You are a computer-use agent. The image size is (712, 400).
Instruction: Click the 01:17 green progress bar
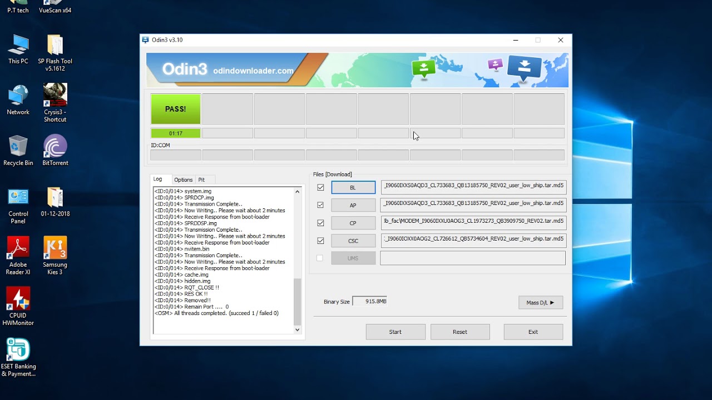coord(176,133)
